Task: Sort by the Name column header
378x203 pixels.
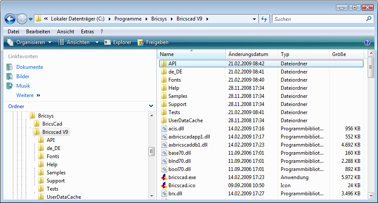Action: 192,54
